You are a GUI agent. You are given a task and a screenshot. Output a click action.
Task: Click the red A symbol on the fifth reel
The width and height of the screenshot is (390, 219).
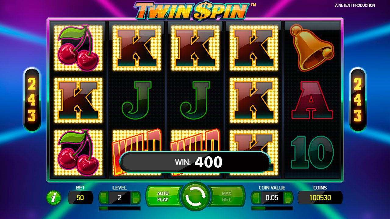coord(312,100)
